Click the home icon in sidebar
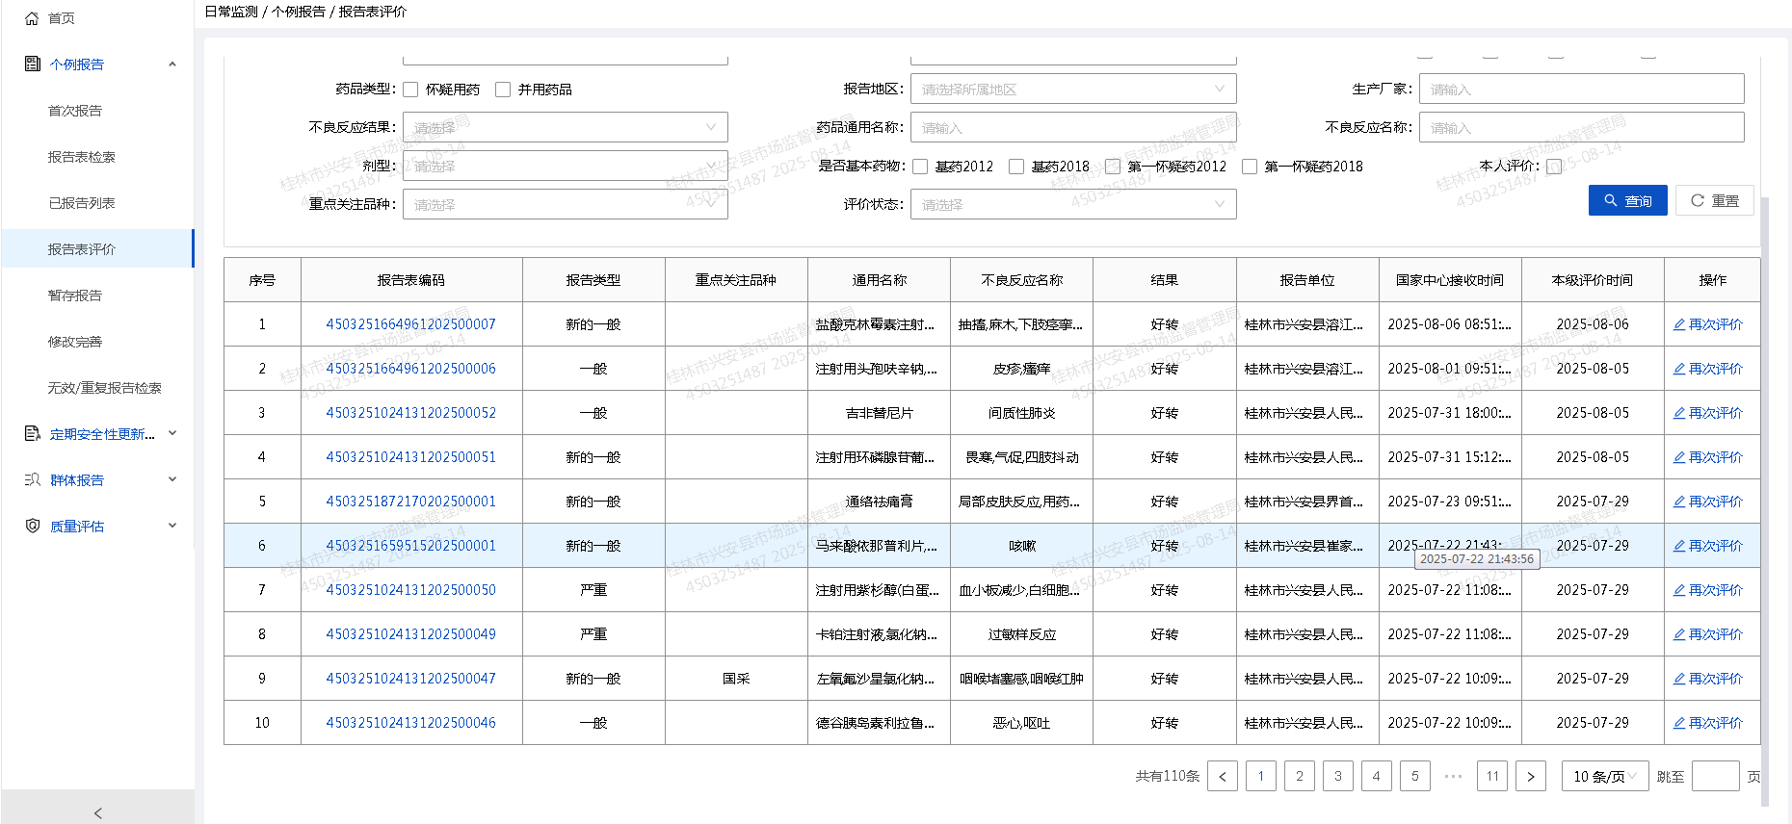 32,18
